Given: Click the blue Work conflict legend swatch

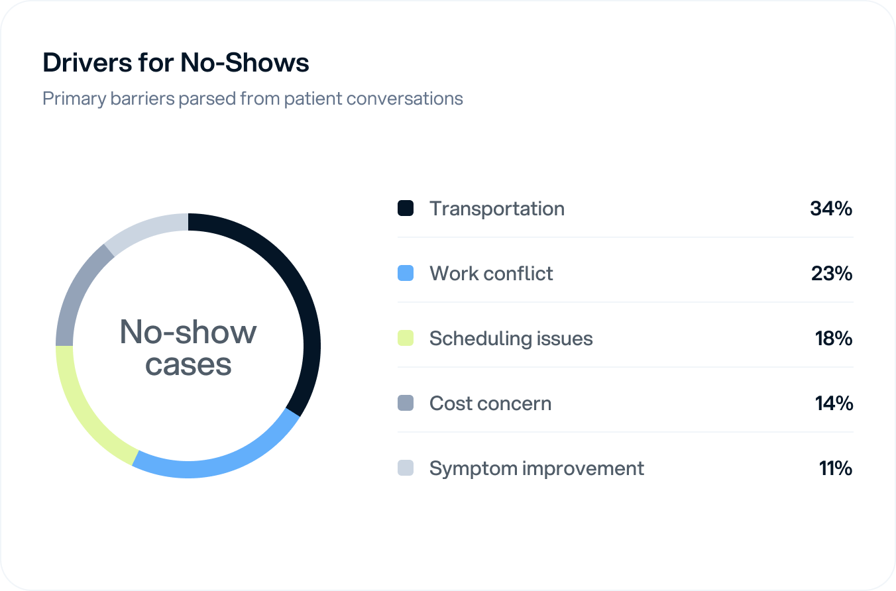Looking at the screenshot, I should tap(406, 273).
